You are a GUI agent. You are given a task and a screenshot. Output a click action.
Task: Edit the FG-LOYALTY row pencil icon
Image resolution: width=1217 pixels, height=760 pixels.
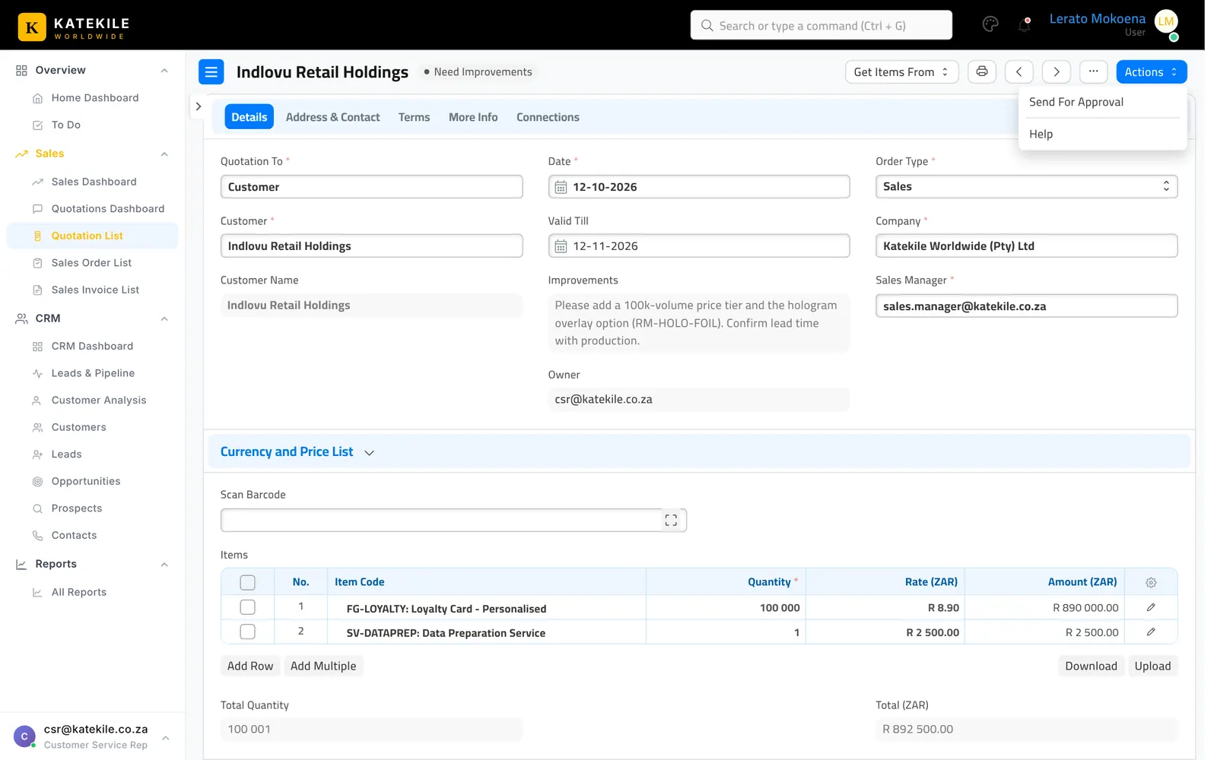1151,607
